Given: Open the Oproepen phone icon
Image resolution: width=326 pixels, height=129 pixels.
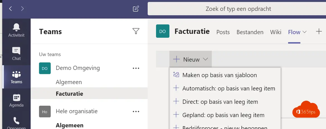Looking at the screenshot, I should coord(16,121).
